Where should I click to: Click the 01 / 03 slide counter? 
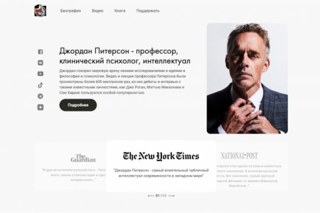click(161, 196)
